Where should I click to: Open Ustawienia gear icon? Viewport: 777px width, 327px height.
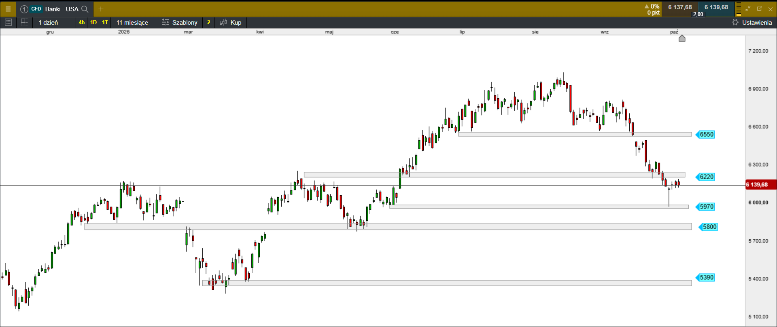735,22
